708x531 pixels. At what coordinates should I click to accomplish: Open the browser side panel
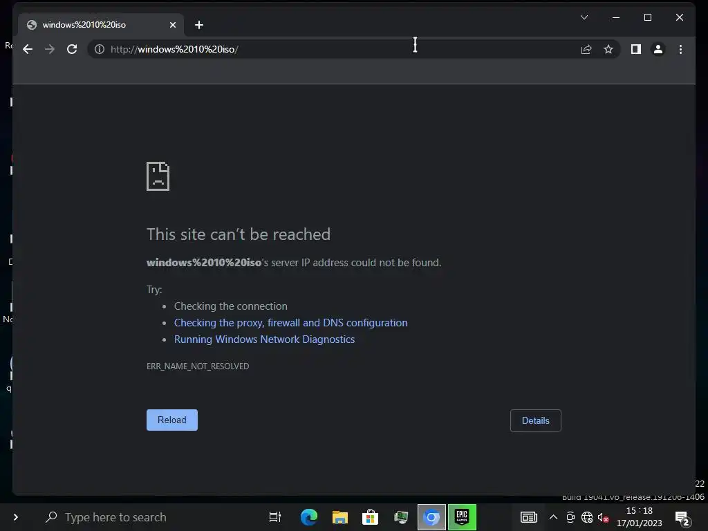coord(636,49)
